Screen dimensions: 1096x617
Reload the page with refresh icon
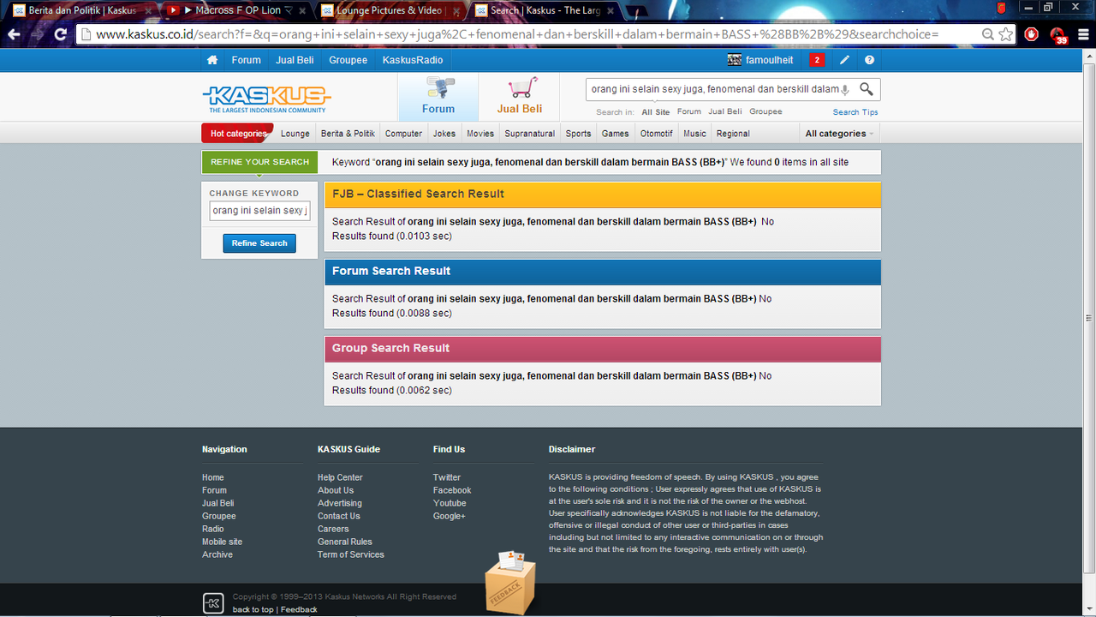pos(61,34)
